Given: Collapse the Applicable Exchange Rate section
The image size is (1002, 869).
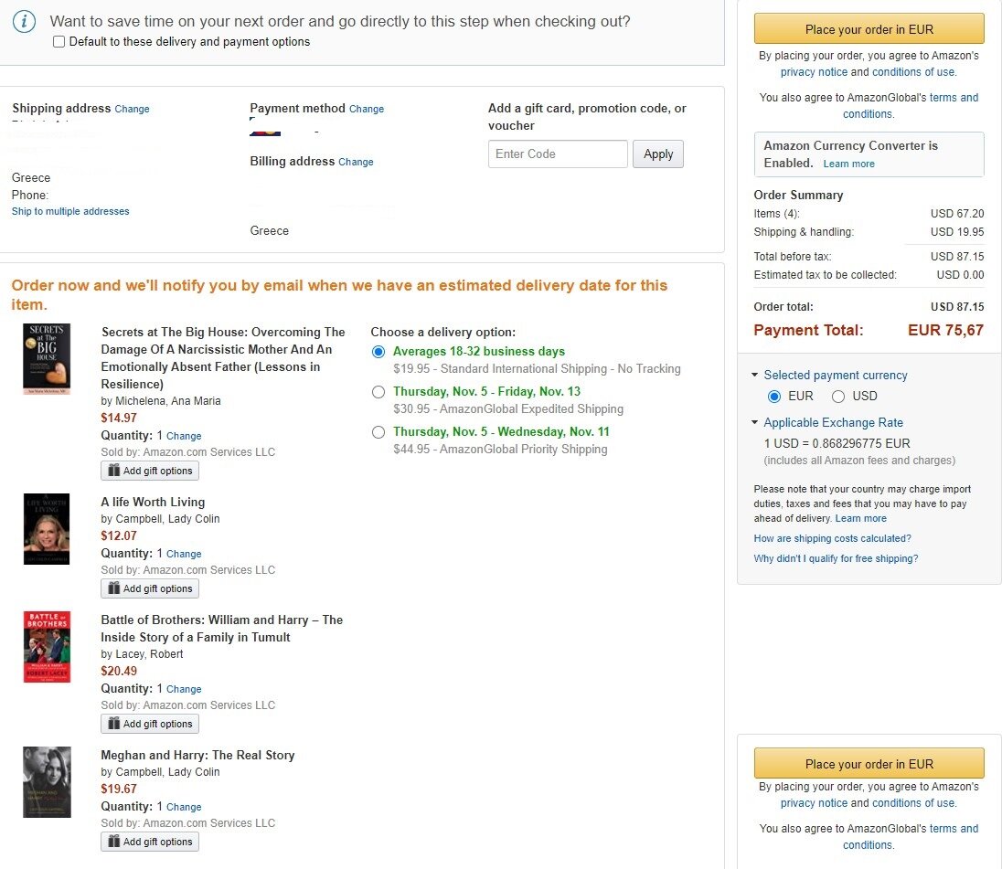Looking at the screenshot, I should [x=755, y=423].
